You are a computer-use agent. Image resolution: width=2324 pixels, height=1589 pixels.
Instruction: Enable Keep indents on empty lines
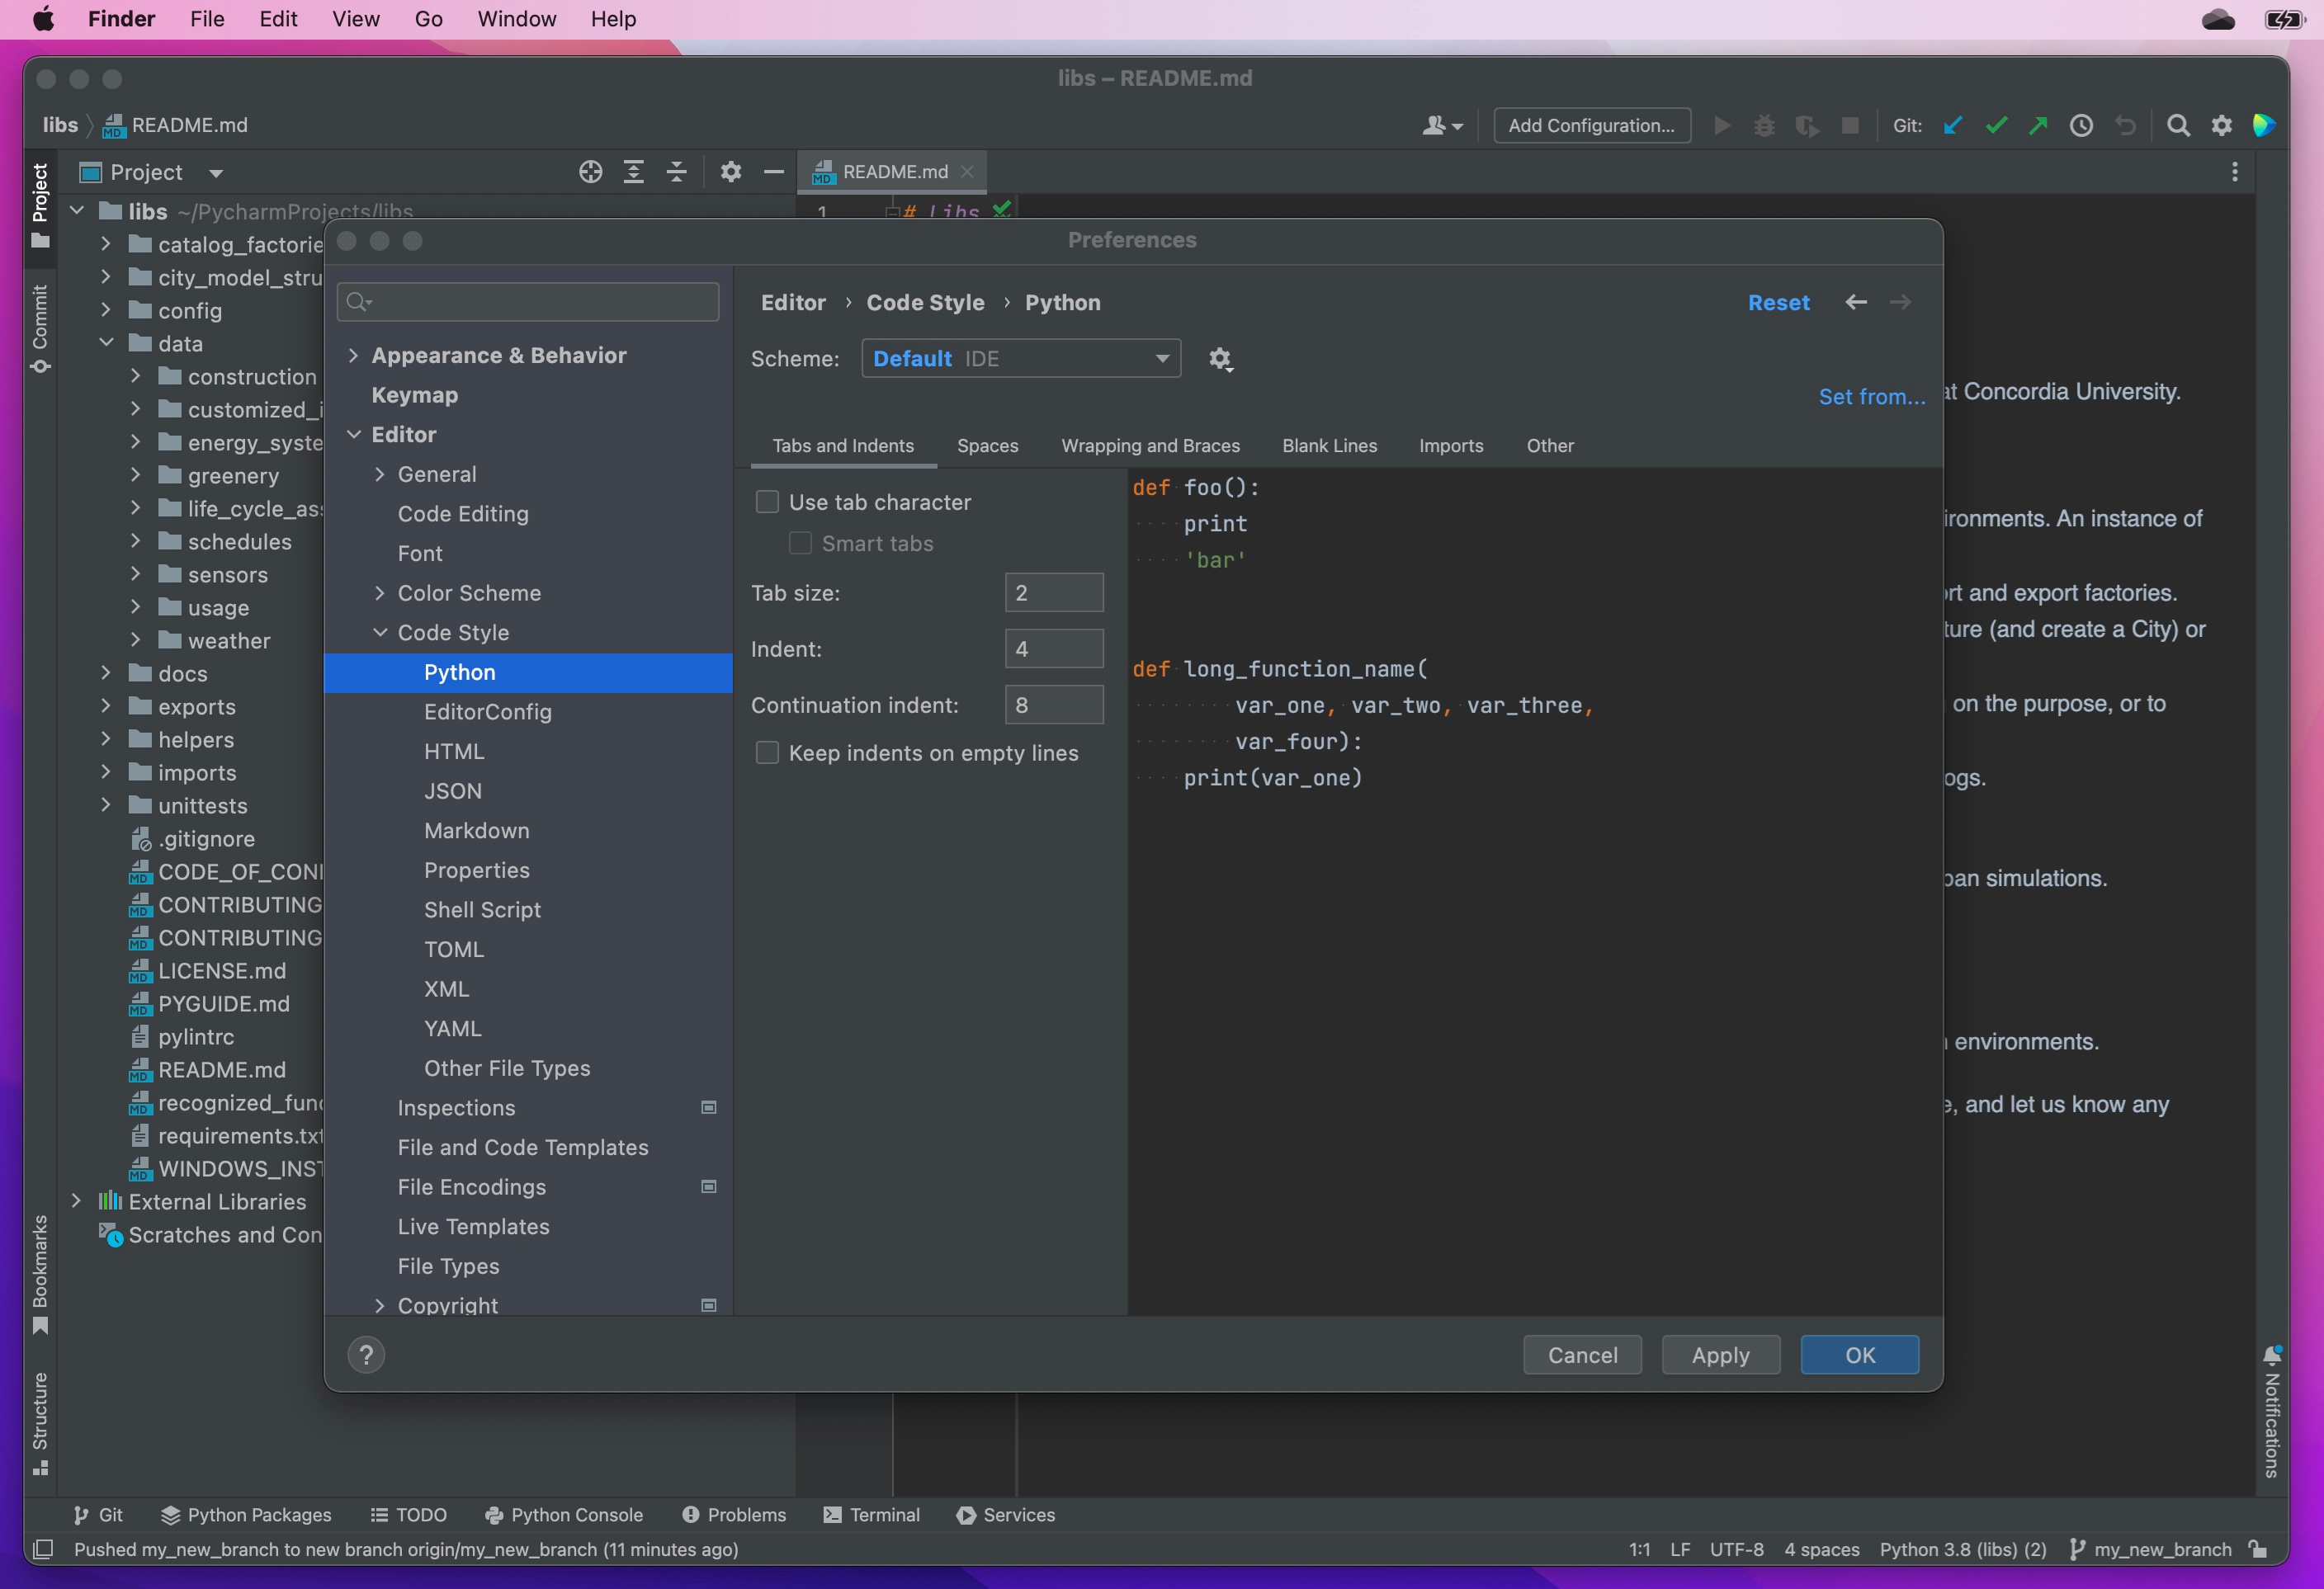point(767,752)
